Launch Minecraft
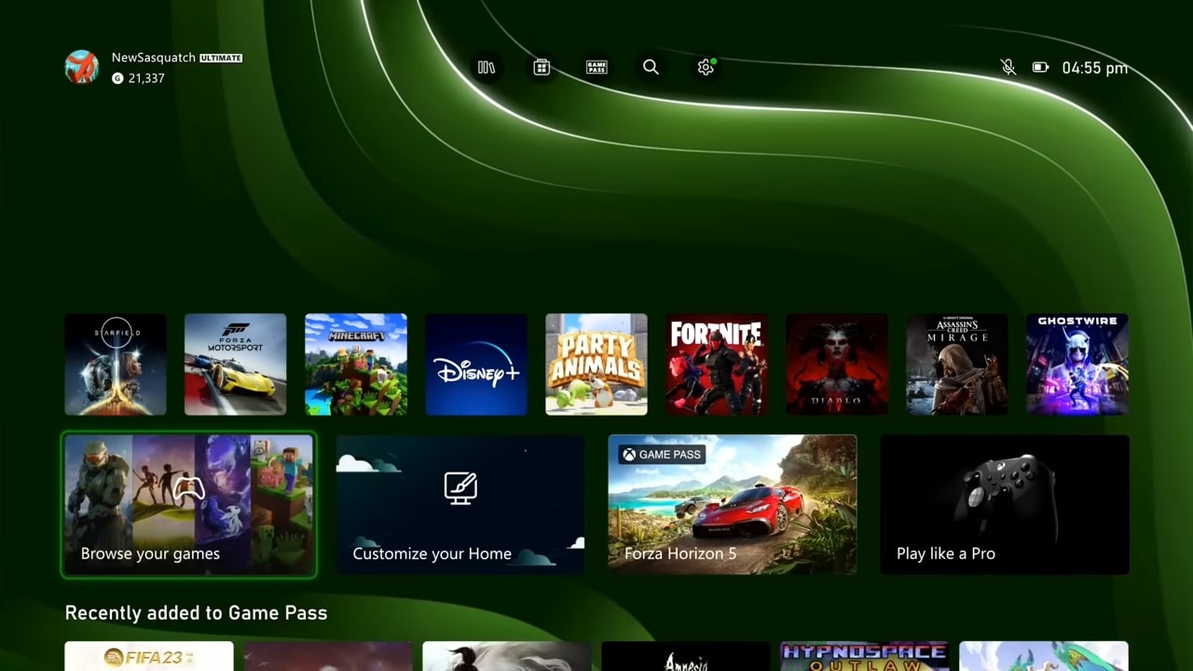The height and width of the screenshot is (671, 1193). (x=355, y=363)
